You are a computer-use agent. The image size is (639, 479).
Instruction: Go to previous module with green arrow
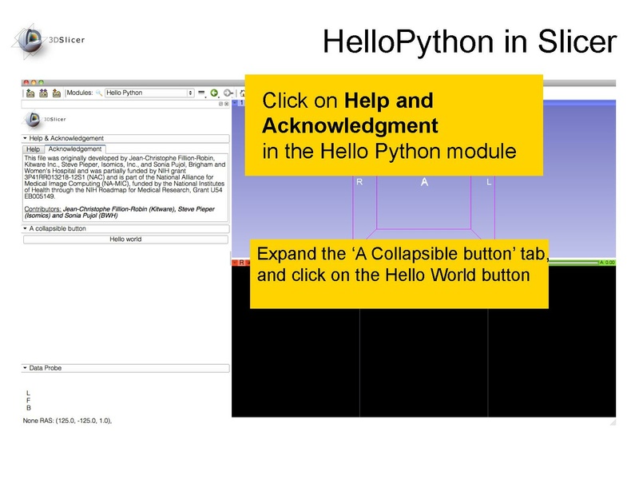pyautogui.click(x=214, y=93)
